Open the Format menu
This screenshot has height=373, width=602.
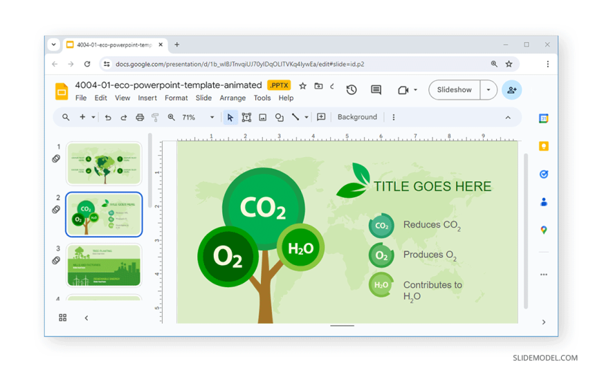click(176, 98)
